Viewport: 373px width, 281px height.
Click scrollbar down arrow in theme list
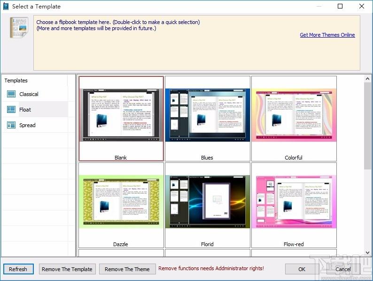(x=367, y=252)
